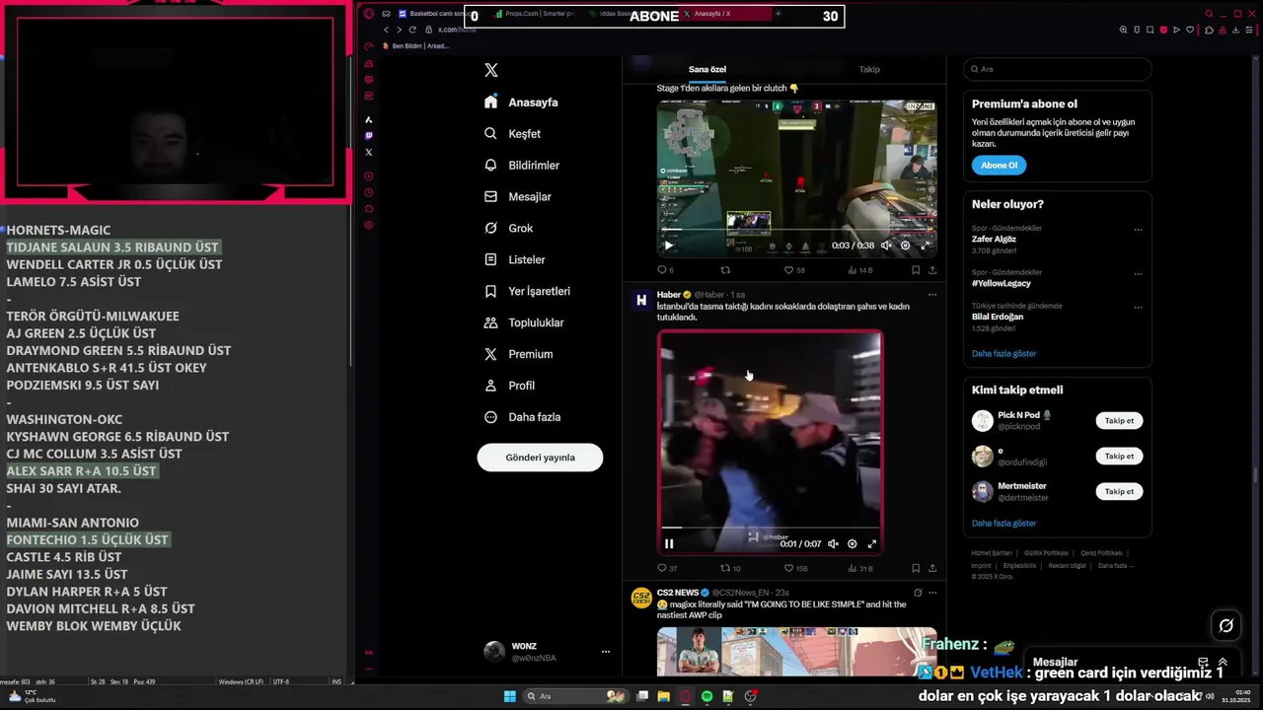Show more trends via Daha fazla göster

(x=1004, y=353)
